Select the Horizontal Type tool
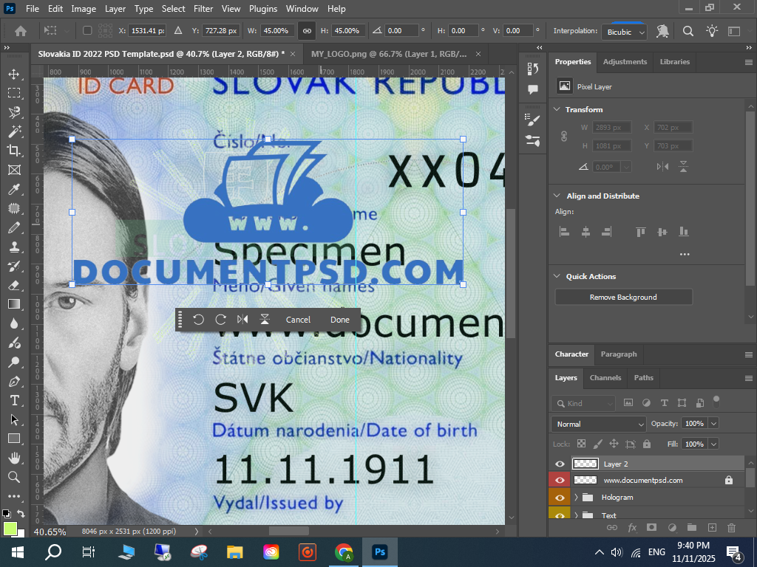757x567 pixels. pos(13,400)
